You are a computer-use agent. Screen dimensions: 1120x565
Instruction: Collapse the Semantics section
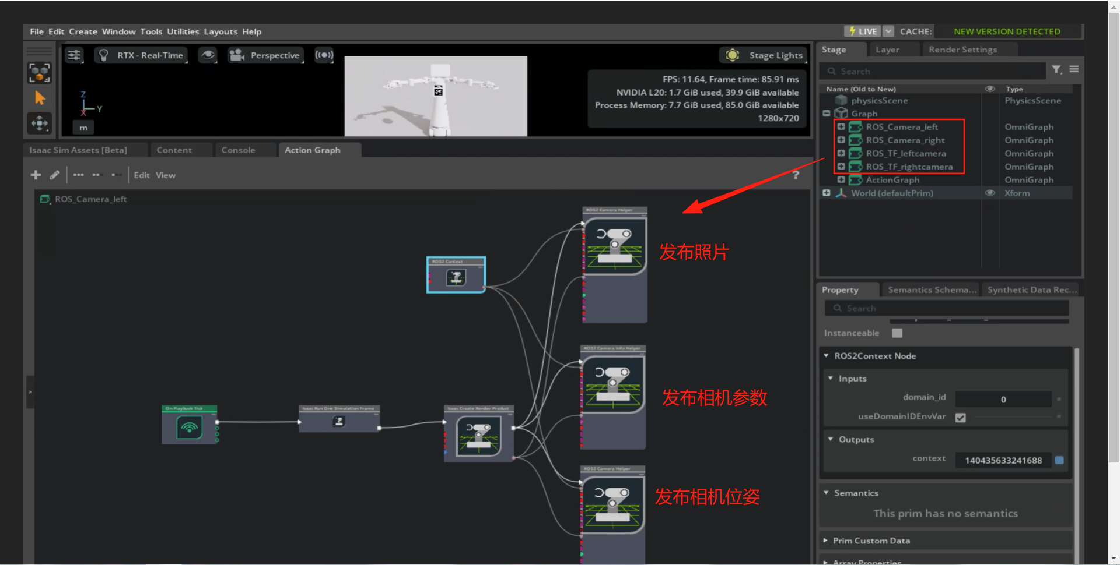826,493
